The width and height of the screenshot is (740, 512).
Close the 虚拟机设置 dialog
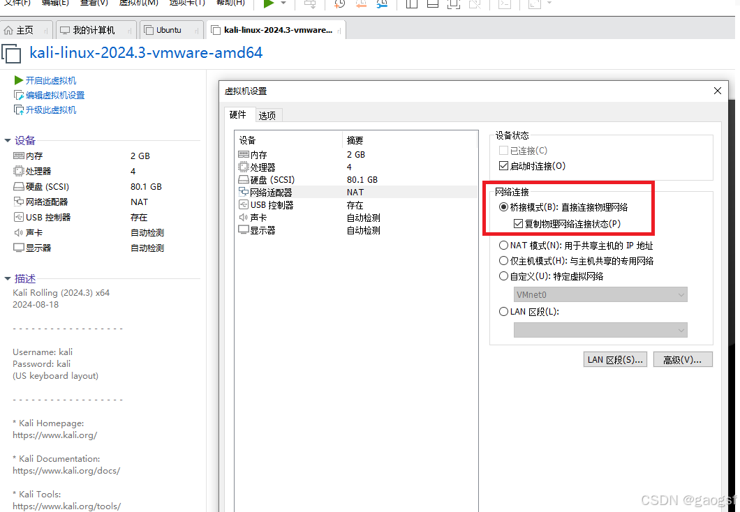click(718, 91)
